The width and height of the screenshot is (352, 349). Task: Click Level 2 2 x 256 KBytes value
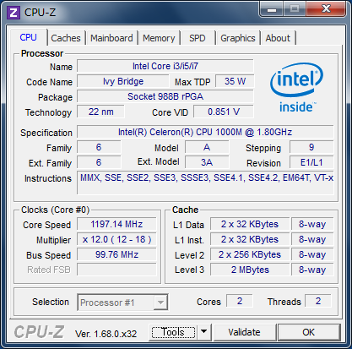tap(250, 254)
